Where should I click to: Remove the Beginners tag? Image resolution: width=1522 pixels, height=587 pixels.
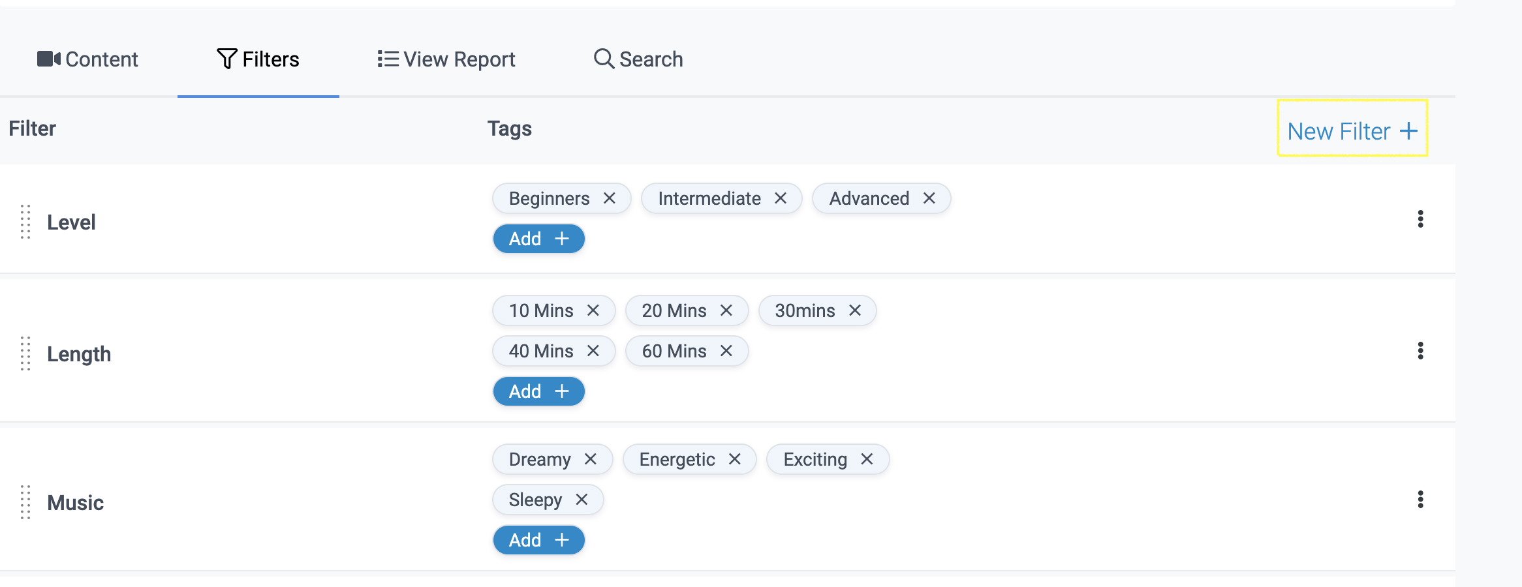pyautogui.click(x=609, y=198)
